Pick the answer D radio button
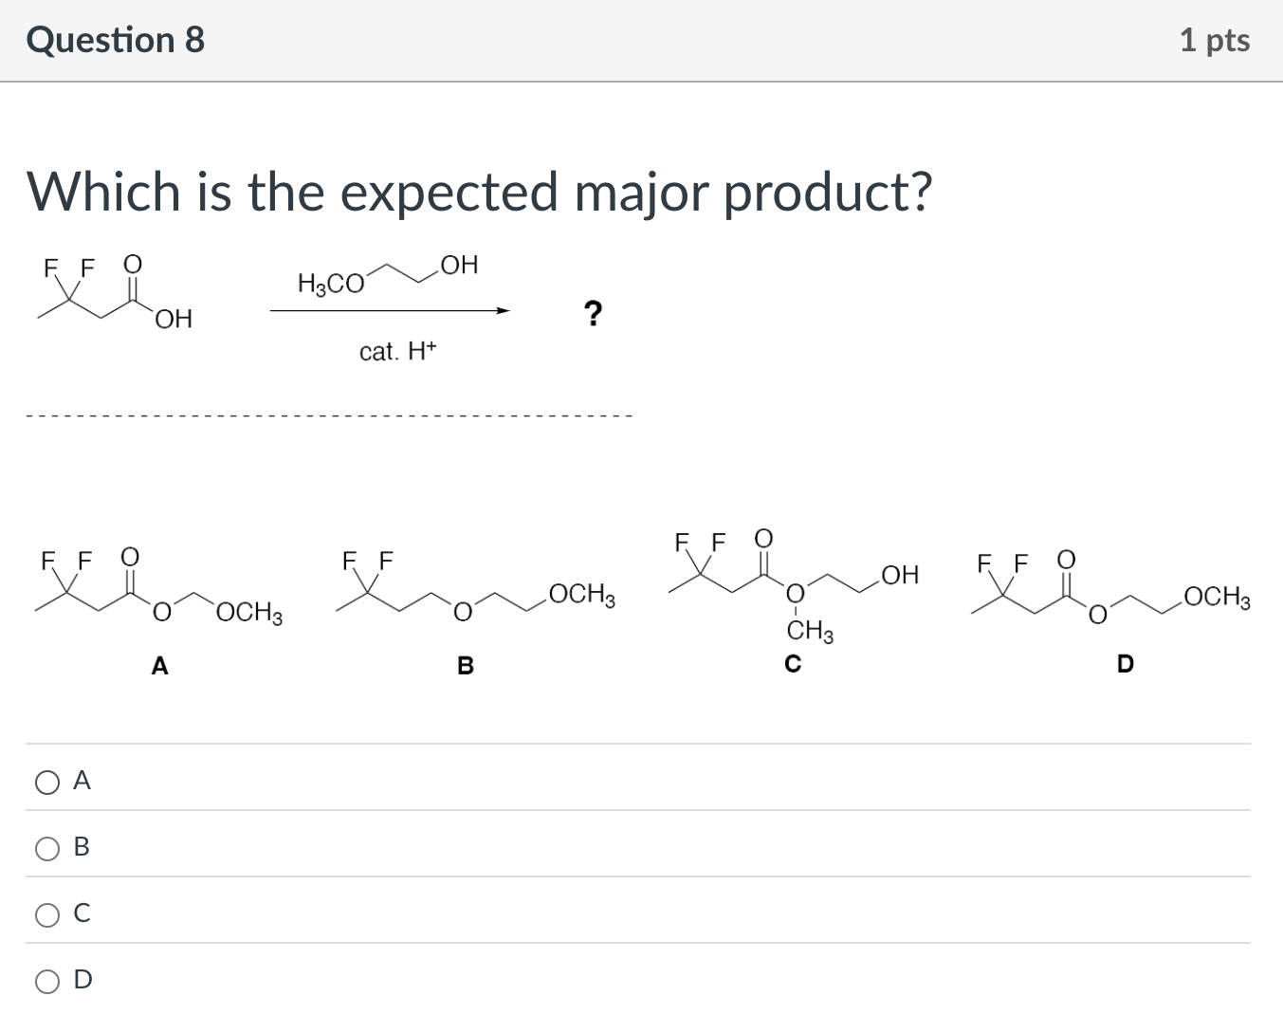 pyautogui.click(x=47, y=981)
